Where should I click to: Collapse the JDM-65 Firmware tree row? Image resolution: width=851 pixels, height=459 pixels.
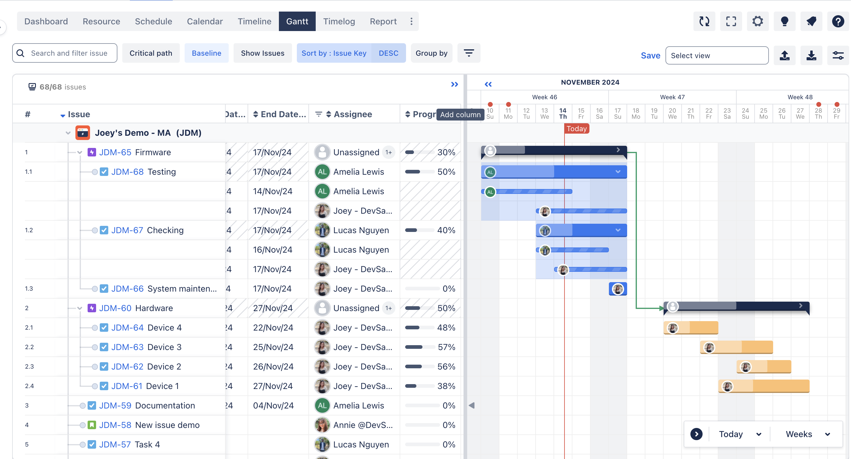(80, 152)
